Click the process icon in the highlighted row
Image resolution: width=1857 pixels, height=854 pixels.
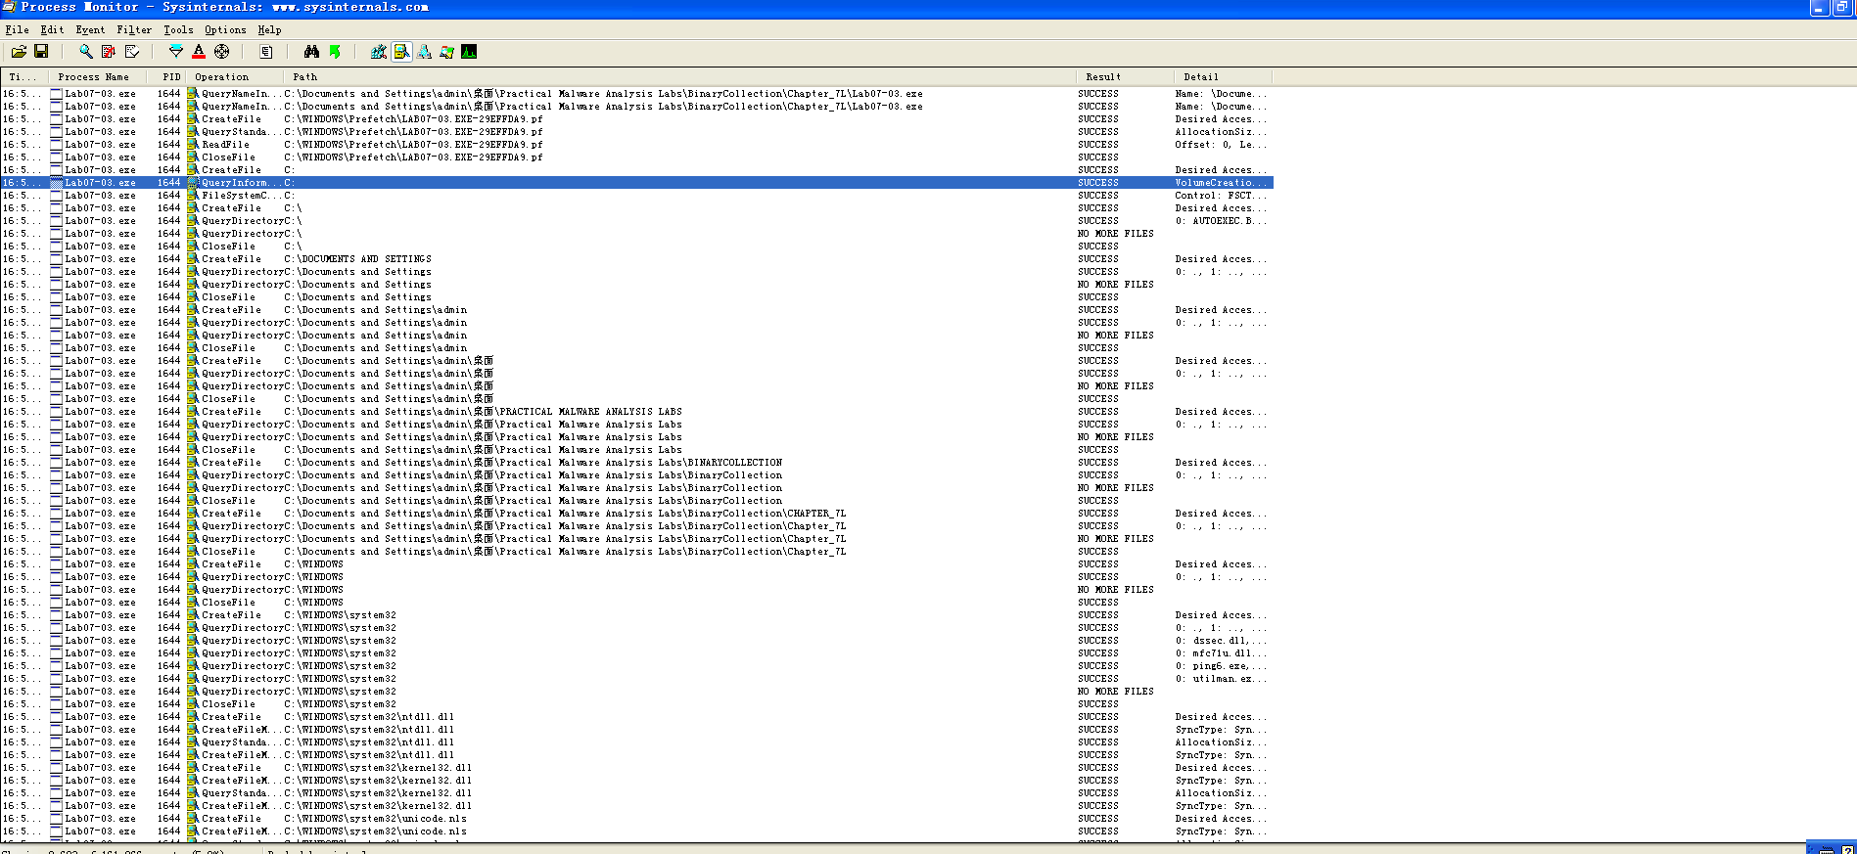57,183
